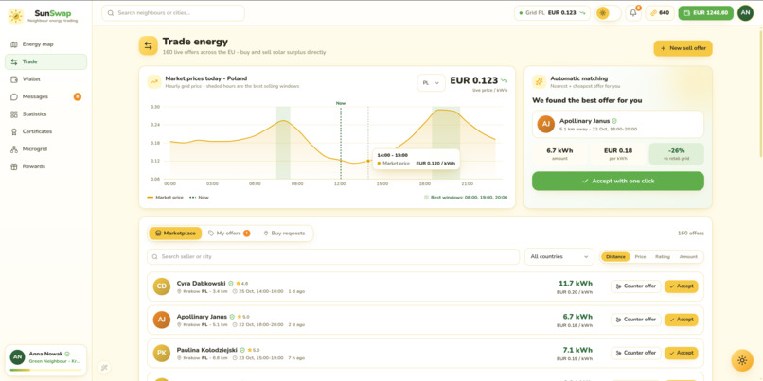Image resolution: width=763 pixels, height=381 pixels.
Task: Click the 14:00 data point on chart
Action: click(x=368, y=161)
